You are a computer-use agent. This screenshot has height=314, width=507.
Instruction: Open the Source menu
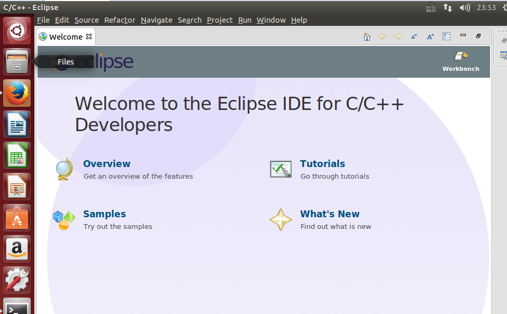tap(87, 20)
